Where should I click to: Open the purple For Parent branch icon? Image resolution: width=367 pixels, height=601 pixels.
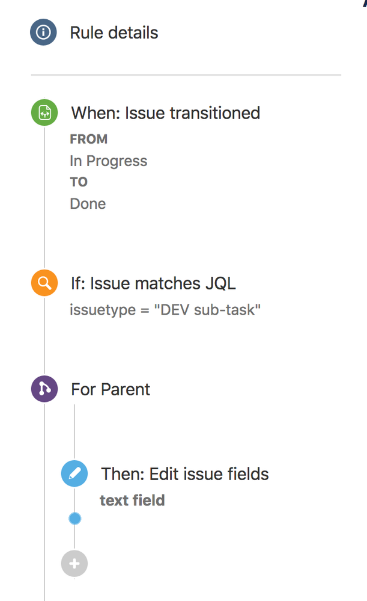point(43,389)
